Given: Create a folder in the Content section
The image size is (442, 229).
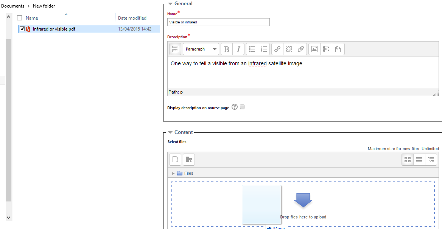Looking at the screenshot, I should [188, 159].
